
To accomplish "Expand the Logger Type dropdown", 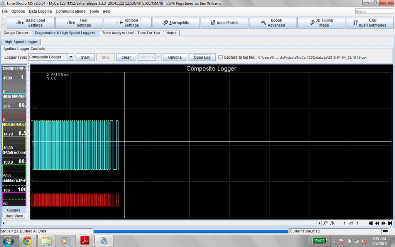I will [71, 57].
